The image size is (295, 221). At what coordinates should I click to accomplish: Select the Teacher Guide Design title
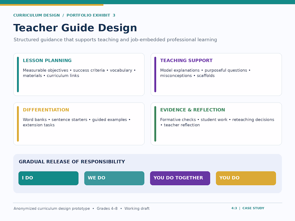pyautogui.click(x=75, y=28)
